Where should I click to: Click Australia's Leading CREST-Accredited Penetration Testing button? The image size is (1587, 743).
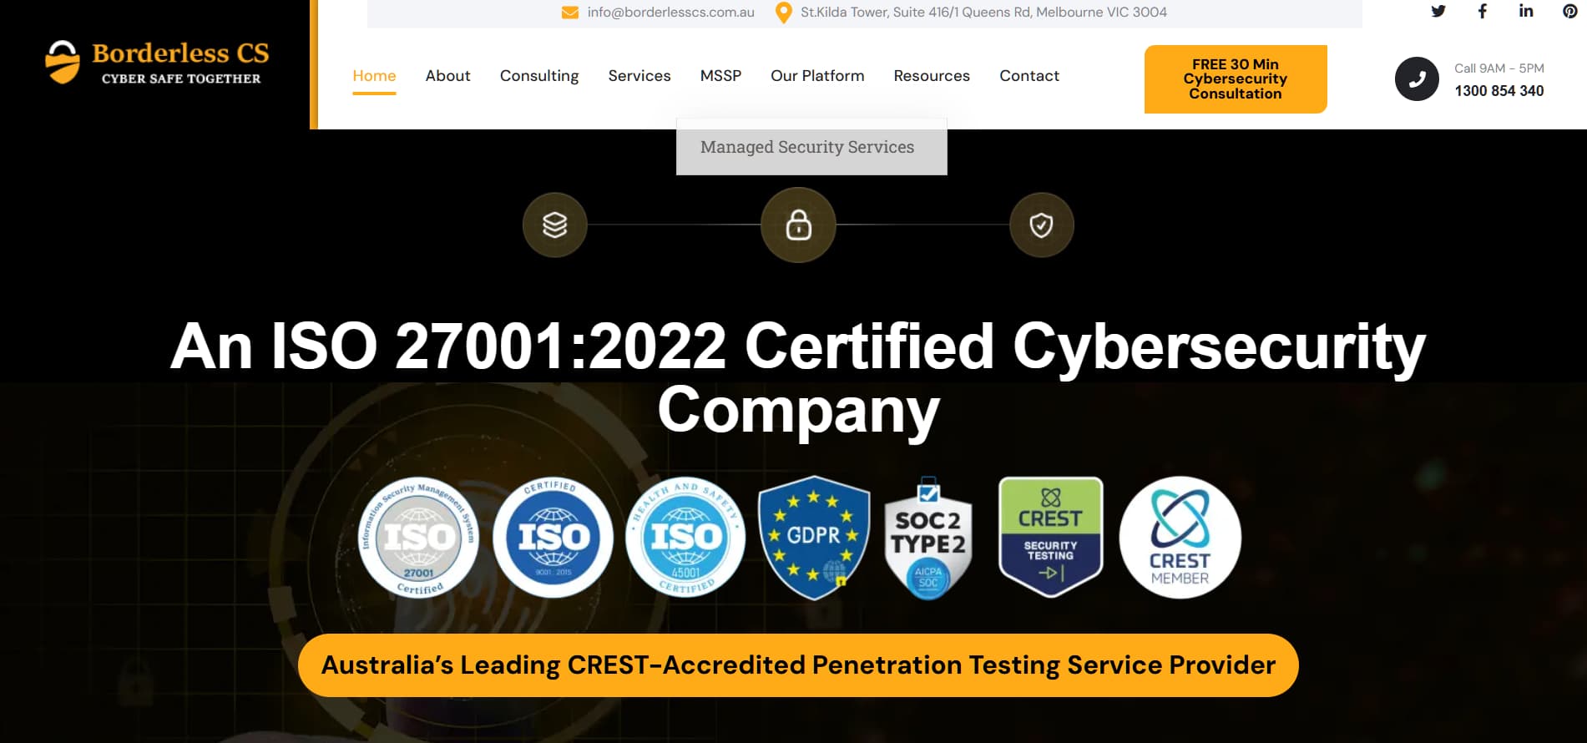798,665
